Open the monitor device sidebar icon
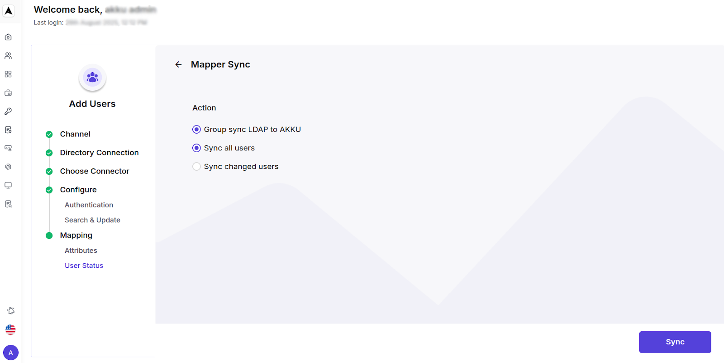Viewport: 724px width, 363px height. [x=8, y=185]
